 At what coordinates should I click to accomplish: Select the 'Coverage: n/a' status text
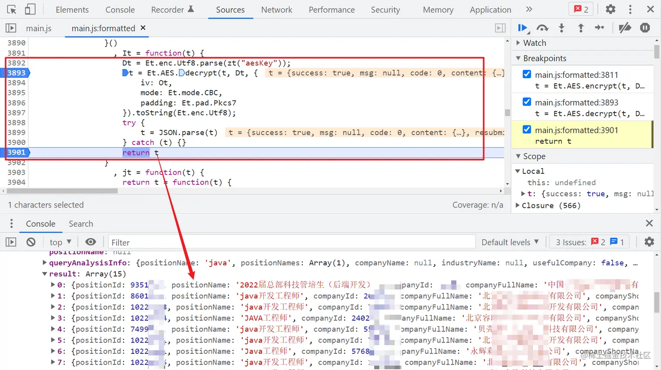pos(477,205)
